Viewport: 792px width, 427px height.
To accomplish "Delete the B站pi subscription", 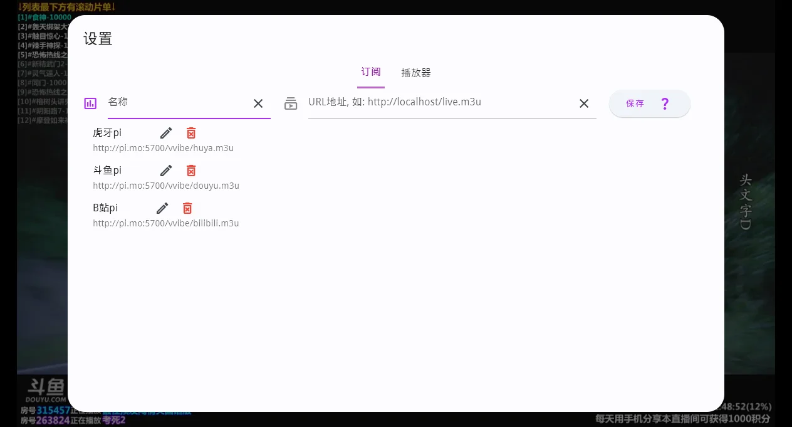I will [187, 208].
